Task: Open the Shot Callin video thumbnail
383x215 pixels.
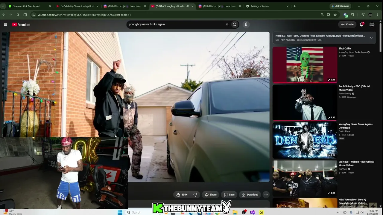Action: (x=305, y=65)
